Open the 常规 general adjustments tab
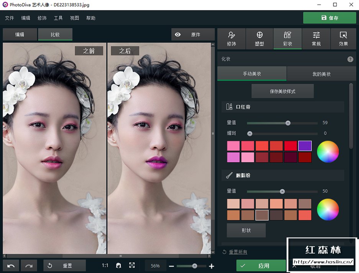 pyautogui.click(x=316, y=39)
